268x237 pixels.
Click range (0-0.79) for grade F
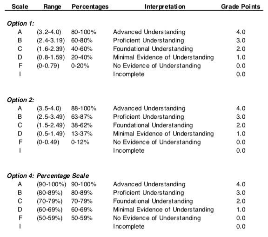(x=48, y=66)
